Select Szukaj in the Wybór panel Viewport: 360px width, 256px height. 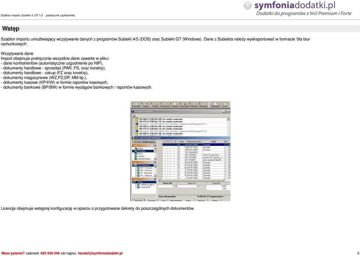click(x=140, y=148)
